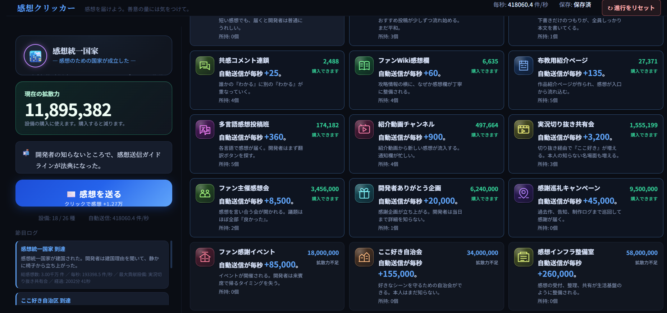
Task: Purchase the 感謝巡礼キャンペーン upgrade card
Action: tap(586, 208)
